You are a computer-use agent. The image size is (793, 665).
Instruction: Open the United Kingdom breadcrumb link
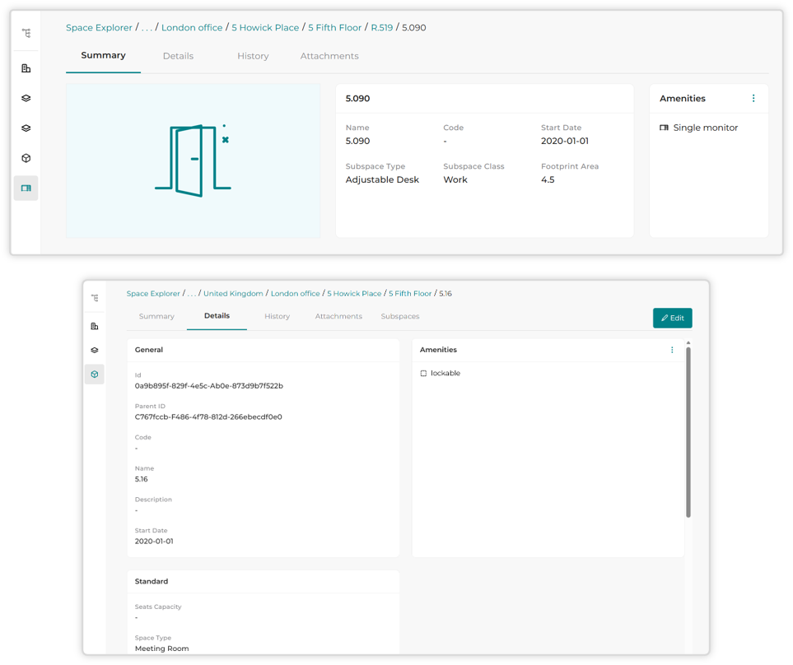tap(233, 294)
